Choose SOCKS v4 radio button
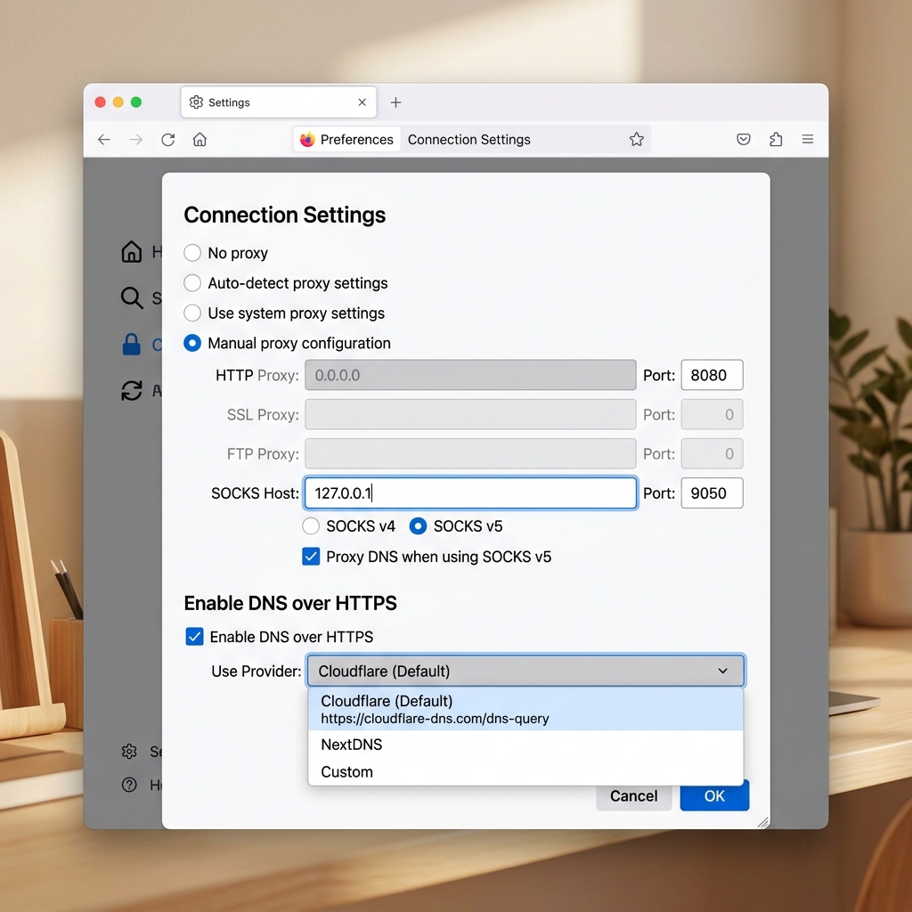This screenshot has height=912, width=912. coord(311,525)
